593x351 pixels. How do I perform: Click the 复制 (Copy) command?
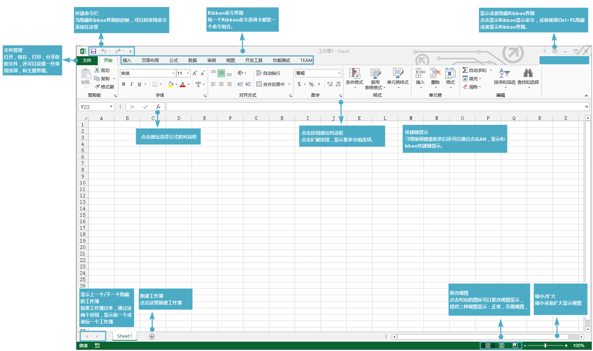pyautogui.click(x=102, y=78)
